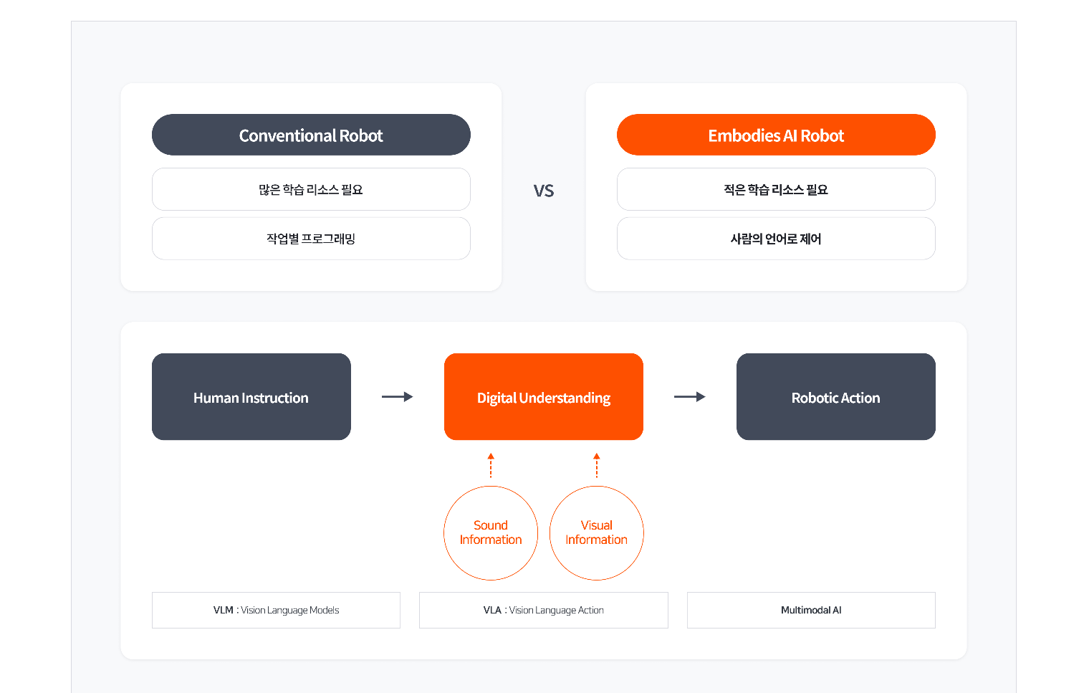This screenshot has width=1084, height=693.
Task: Click arrow pointing to Robotic Action
Action: [x=690, y=397]
